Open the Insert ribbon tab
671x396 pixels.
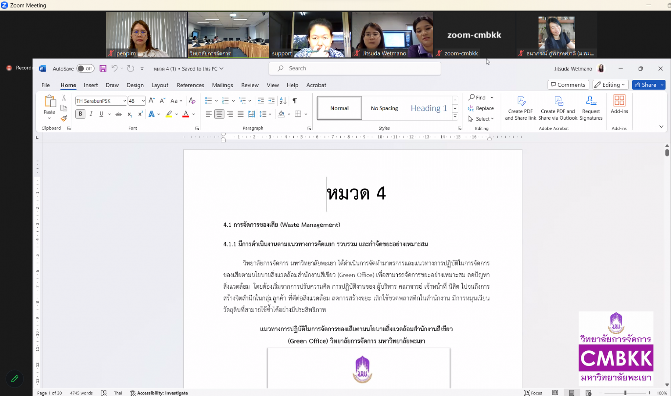(91, 85)
